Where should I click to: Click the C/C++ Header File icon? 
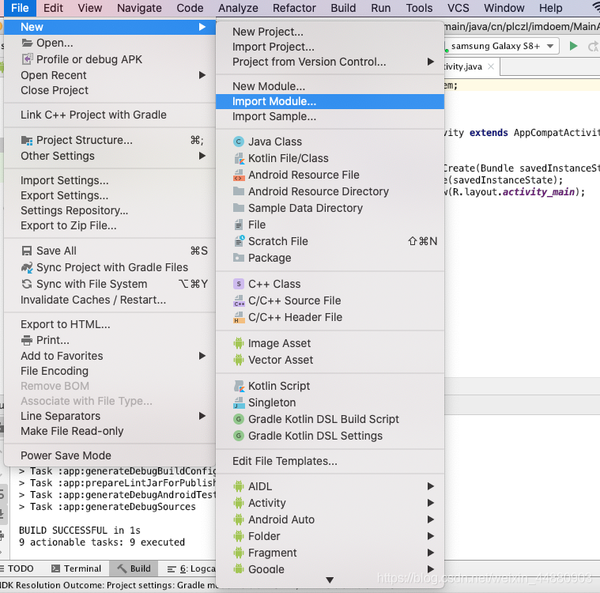tap(239, 317)
